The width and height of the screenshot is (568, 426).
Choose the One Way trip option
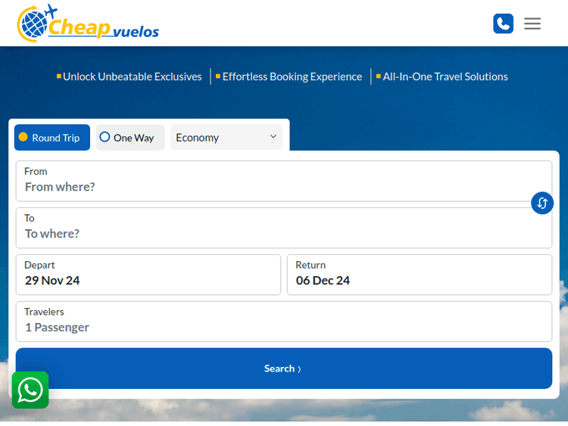(x=130, y=138)
